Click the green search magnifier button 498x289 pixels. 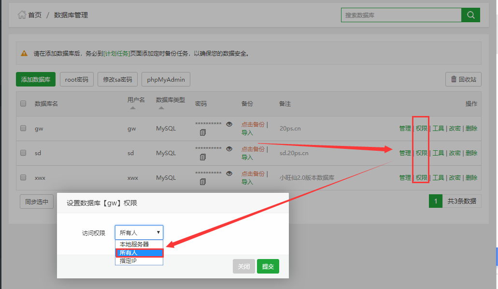coord(470,15)
